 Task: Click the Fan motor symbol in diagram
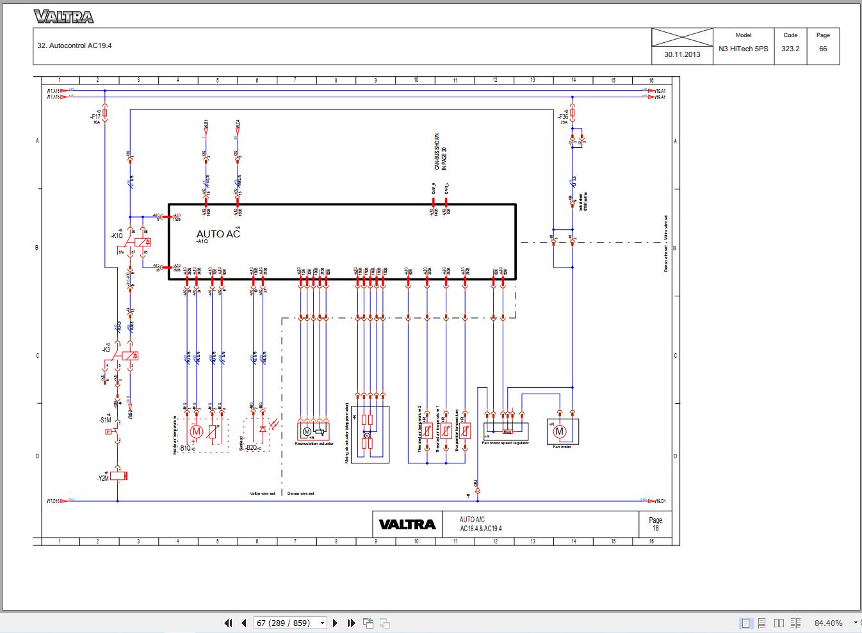(562, 432)
